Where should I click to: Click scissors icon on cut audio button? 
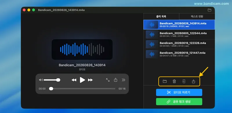[169, 92]
